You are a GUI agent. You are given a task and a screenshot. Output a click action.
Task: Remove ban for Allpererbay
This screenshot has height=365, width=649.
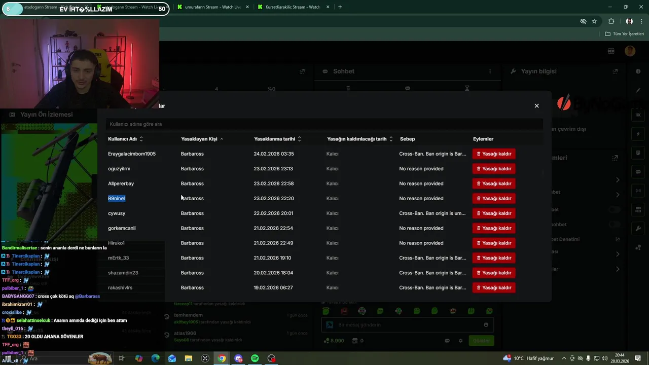[494, 184]
